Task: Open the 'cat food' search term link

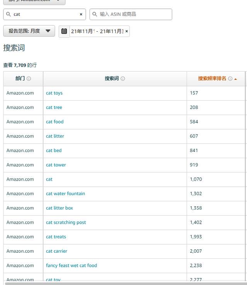Action: pyautogui.click(x=55, y=122)
